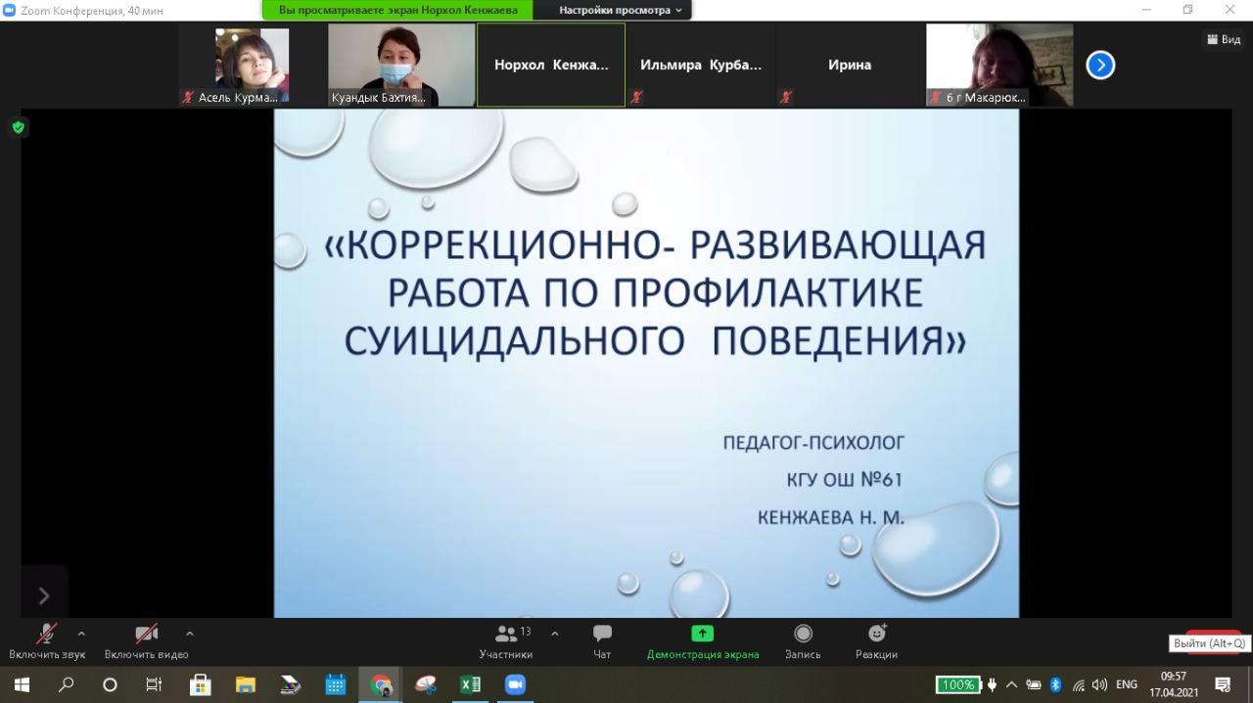Viewport: 1253px width, 703px height.
Task: Open the Chat panel
Action: click(x=602, y=634)
